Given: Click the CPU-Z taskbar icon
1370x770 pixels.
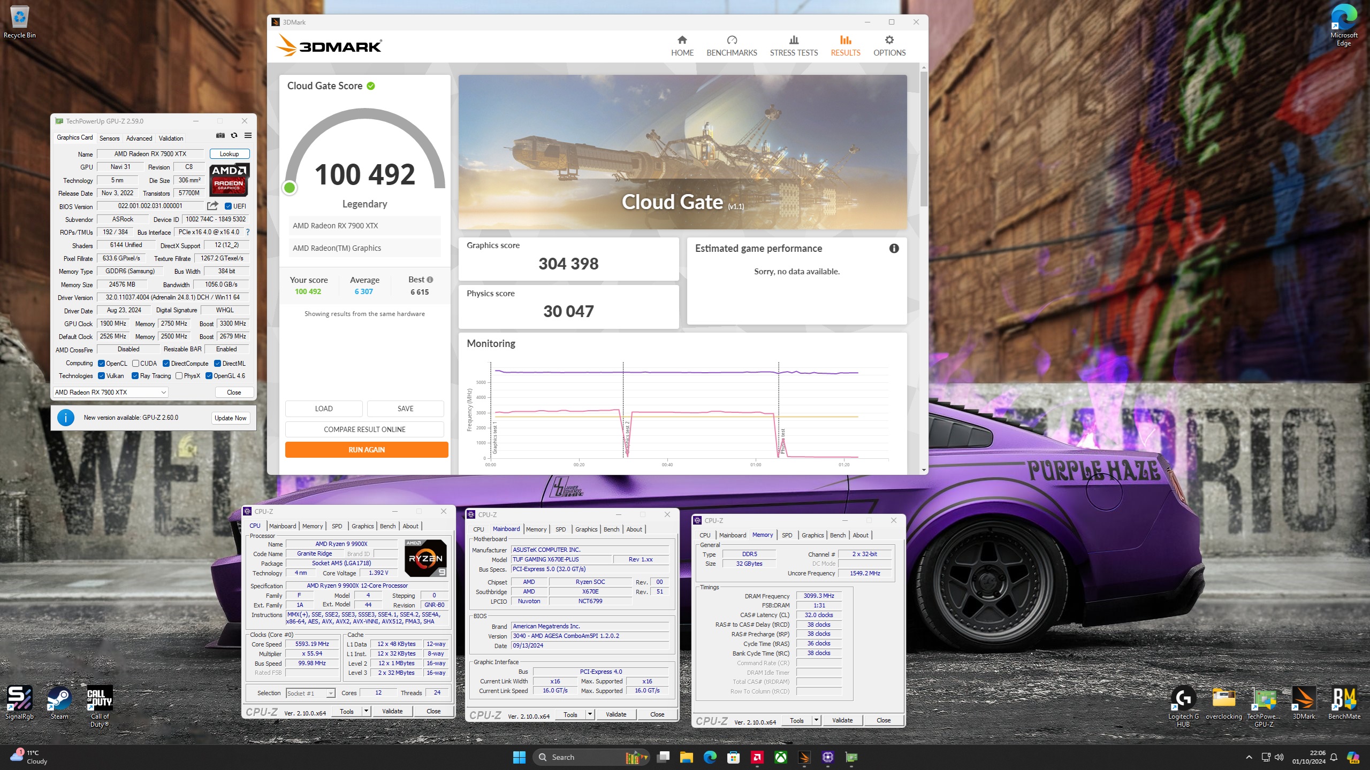Looking at the screenshot, I should click(827, 757).
